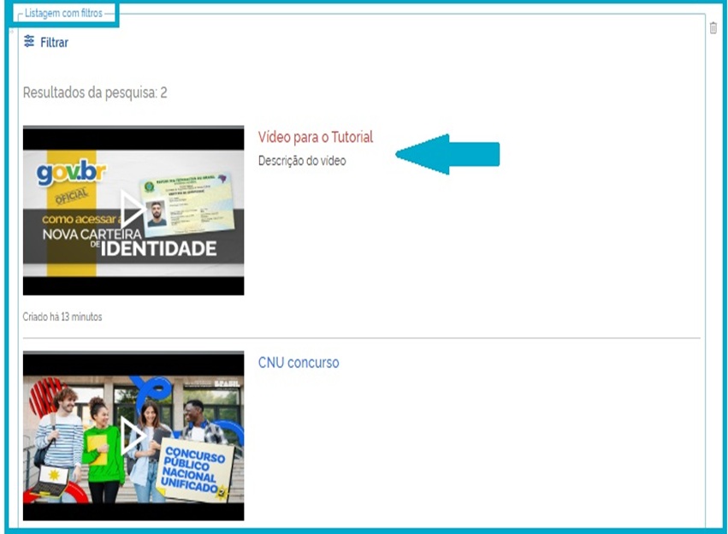Click the teal arrow pointing at the video title
The width and height of the screenshot is (728, 534).
[449, 154]
